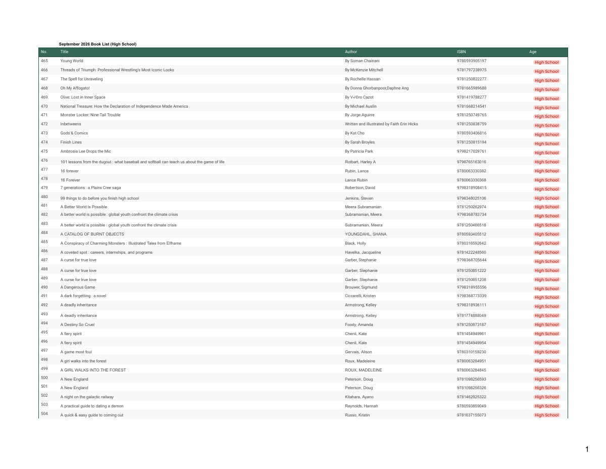
Task: Click author 'Havelka, Jacqueline'
Action: point(363,252)
